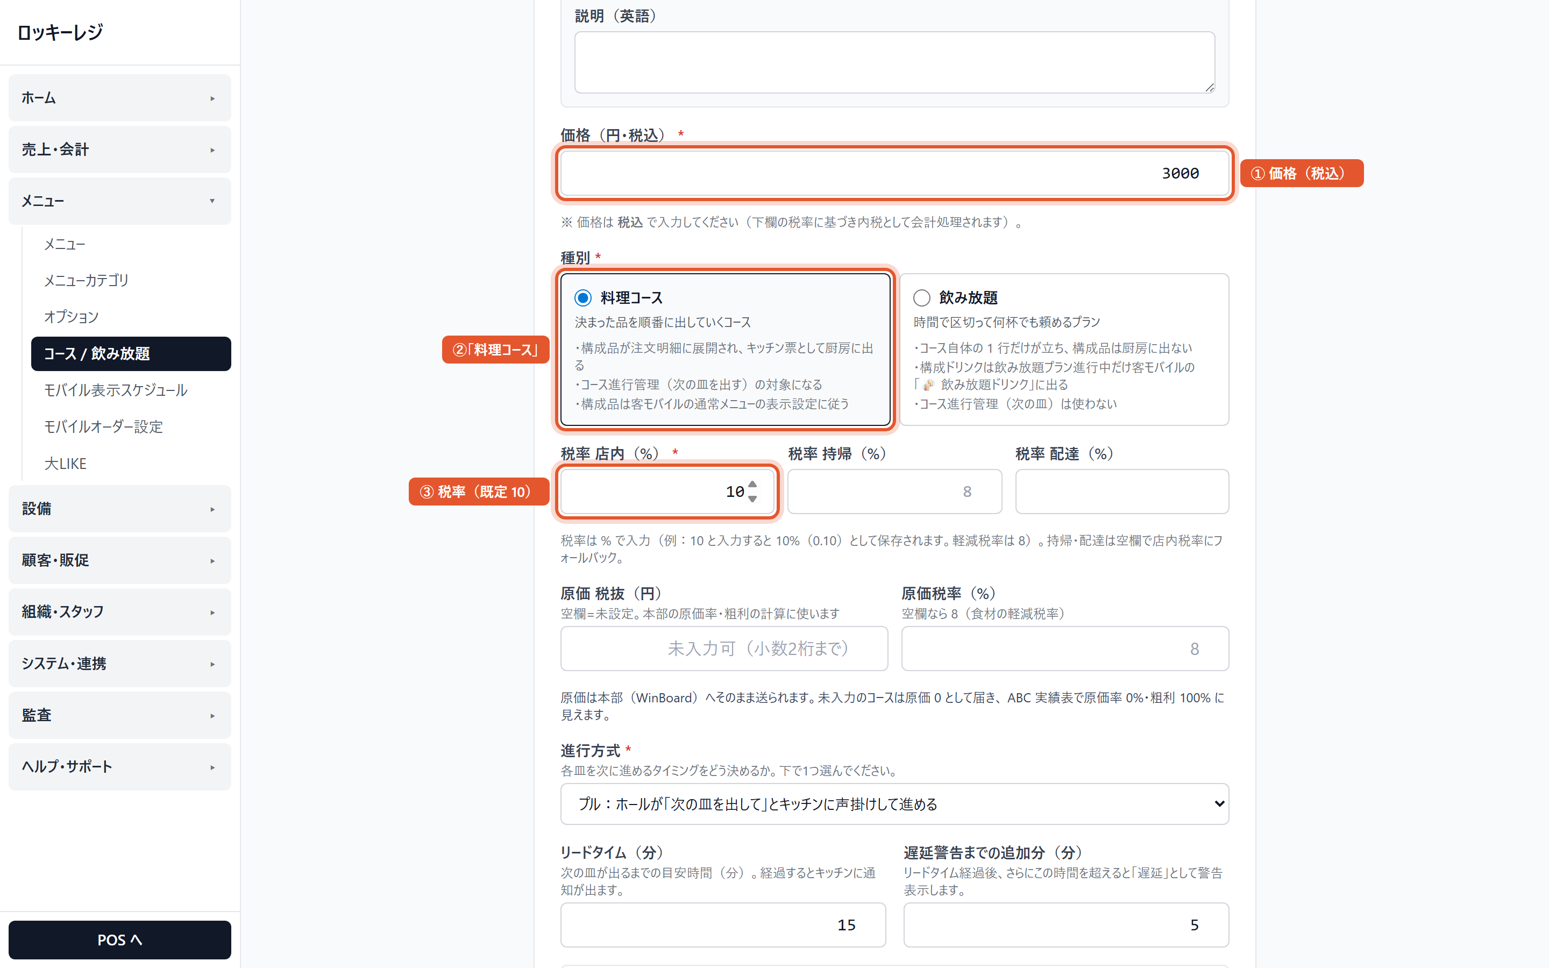Decrease 税率 店内 with down arrow
This screenshot has width=1549, height=968.
753,499
